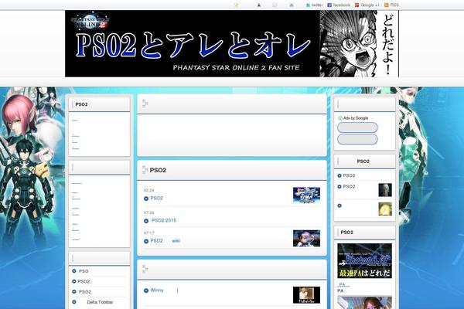Open the dark portrait thumbnail in right sidebar
464x309 pixels.
click(385, 190)
